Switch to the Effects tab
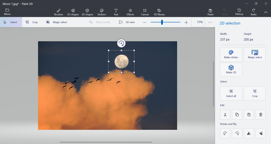271x144 pixels. pos(130,12)
